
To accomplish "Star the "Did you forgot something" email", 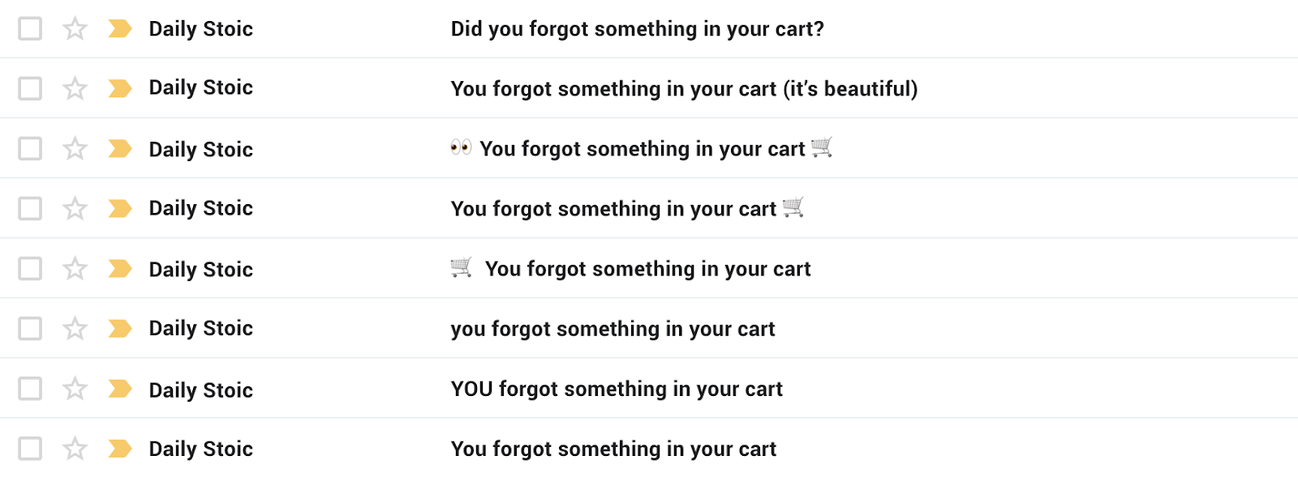I will coord(75,28).
